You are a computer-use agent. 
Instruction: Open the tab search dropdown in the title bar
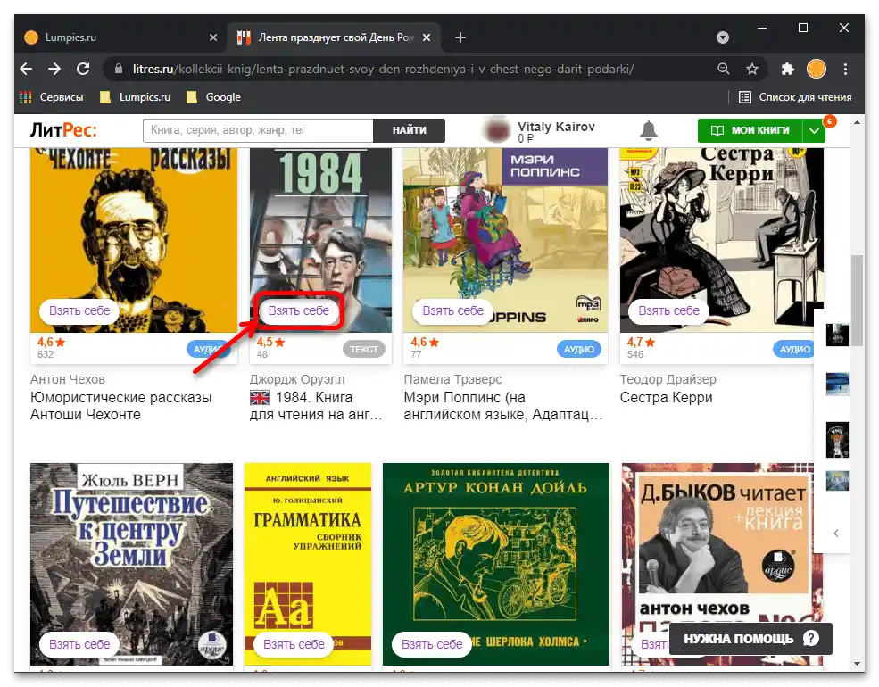click(723, 37)
